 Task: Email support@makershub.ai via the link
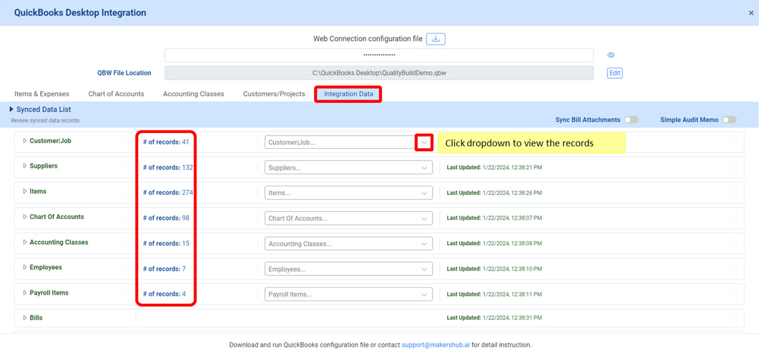(x=436, y=345)
